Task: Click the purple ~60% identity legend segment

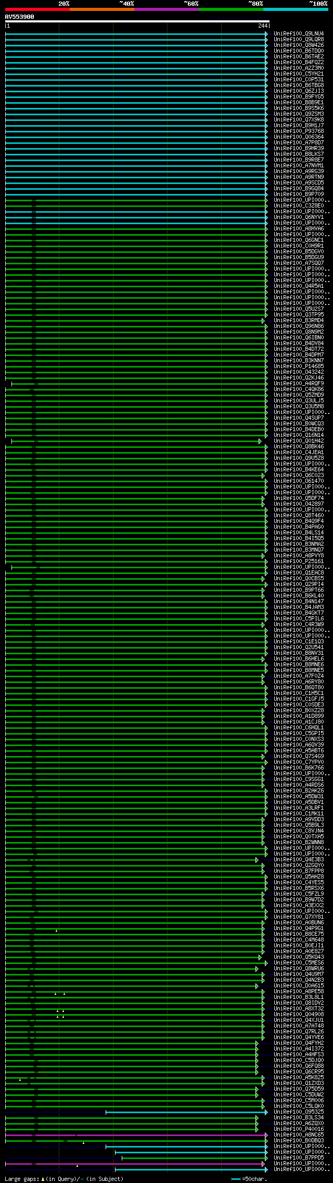Action: [x=166, y=9]
